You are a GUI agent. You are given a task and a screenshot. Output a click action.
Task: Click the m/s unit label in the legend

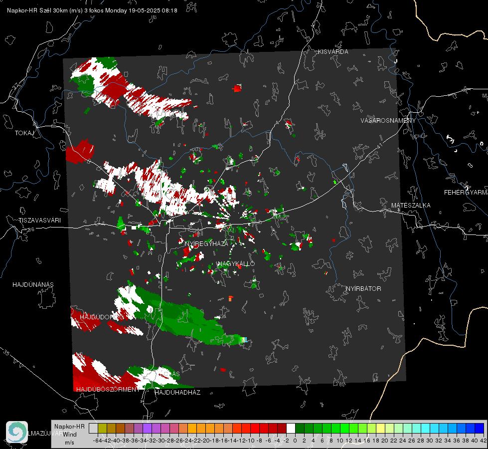(x=69, y=443)
